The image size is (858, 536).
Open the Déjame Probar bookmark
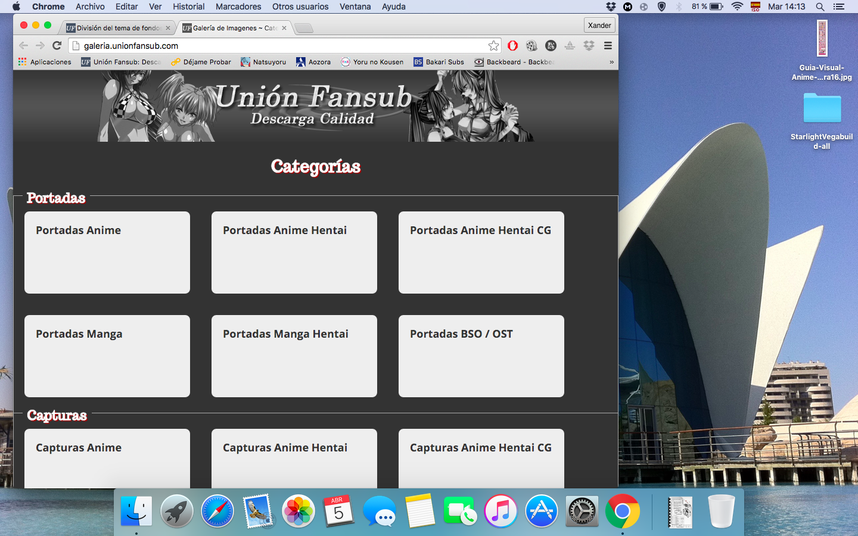[201, 62]
